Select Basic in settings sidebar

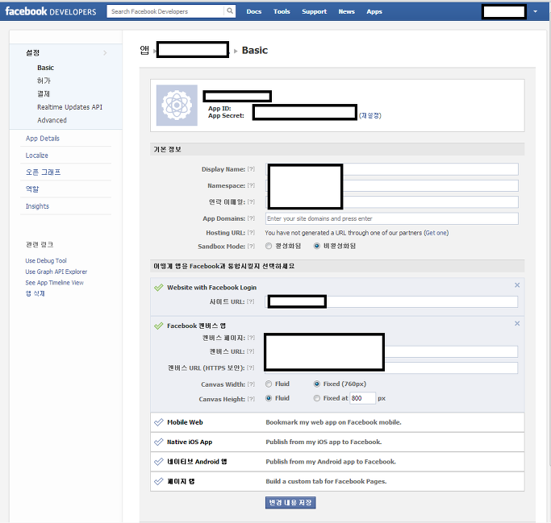click(x=46, y=68)
